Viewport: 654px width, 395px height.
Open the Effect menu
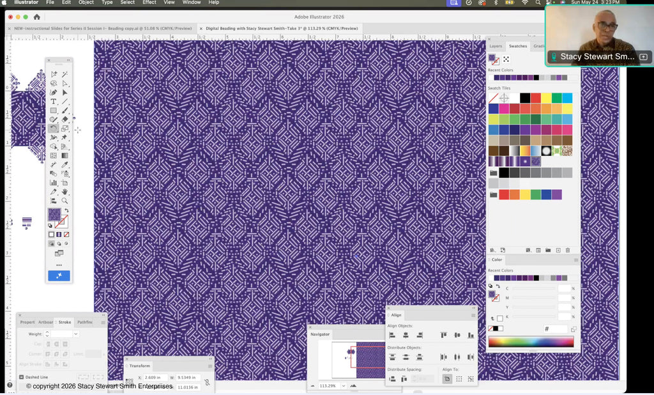149,3
